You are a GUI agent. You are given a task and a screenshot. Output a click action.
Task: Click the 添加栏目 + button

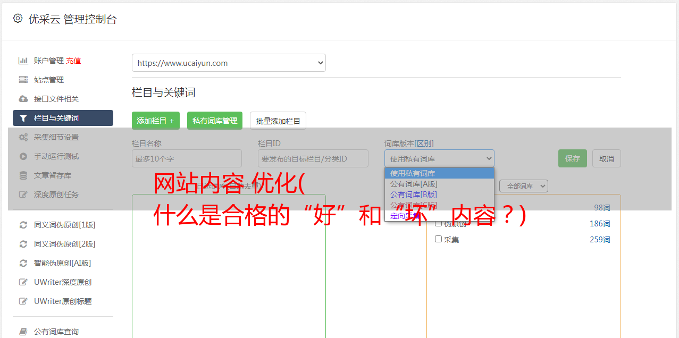(156, 121)
